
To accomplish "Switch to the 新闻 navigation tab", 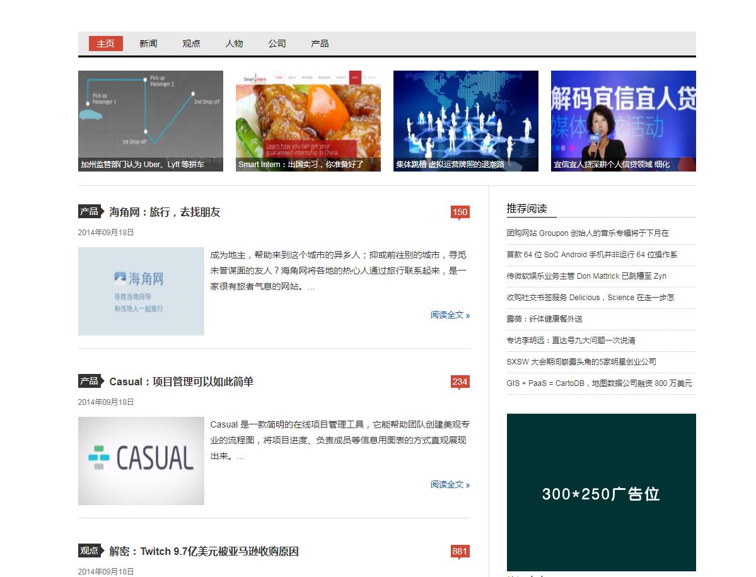I will point(148,44).
